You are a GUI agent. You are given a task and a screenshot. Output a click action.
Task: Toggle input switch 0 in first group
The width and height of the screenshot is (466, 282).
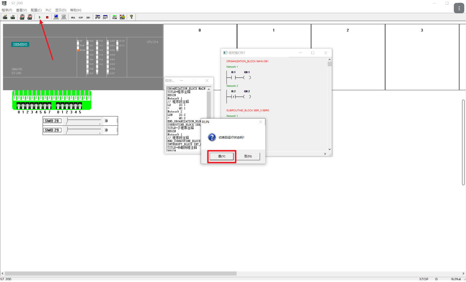19,106
